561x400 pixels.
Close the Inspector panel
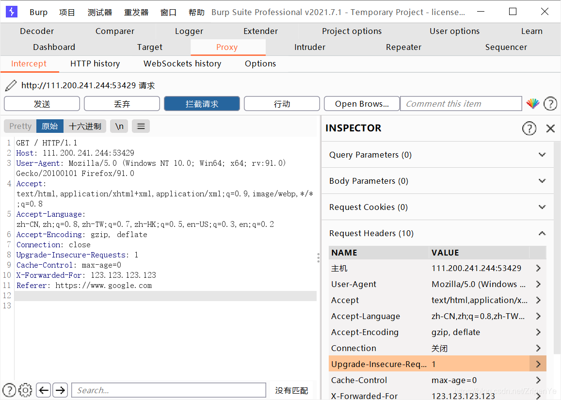pyautogui.click(x=550, y=128)
